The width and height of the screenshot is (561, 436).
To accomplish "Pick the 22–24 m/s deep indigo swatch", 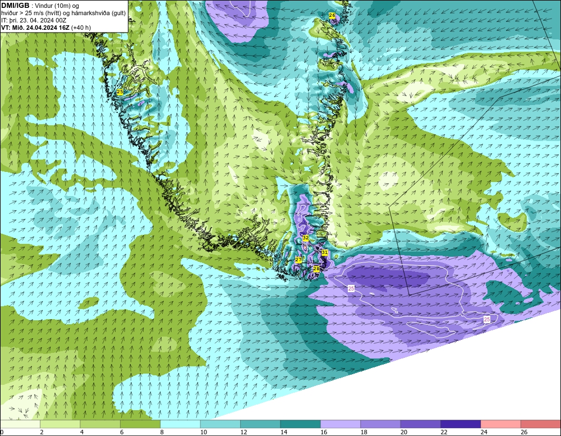I will coord(461,424).
